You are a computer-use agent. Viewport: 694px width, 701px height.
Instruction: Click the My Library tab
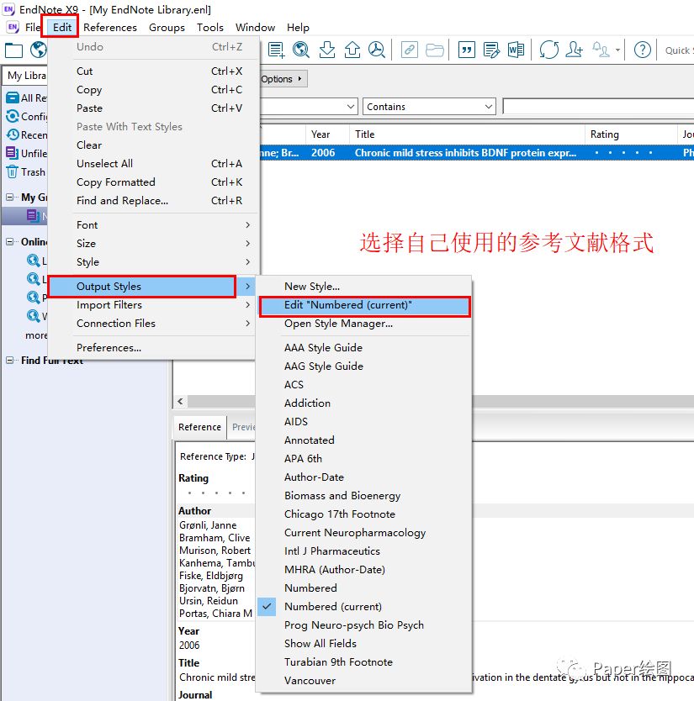(25, 76)
